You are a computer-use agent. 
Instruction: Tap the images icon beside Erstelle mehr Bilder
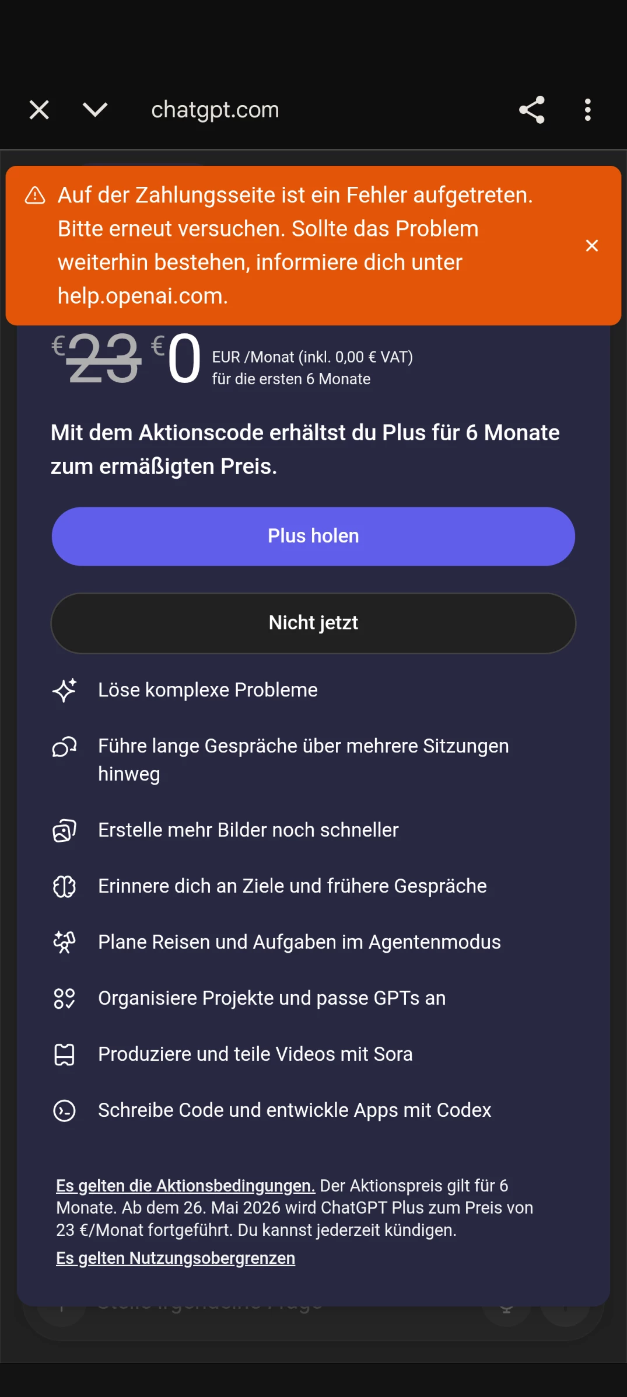(x=64, y=830)
